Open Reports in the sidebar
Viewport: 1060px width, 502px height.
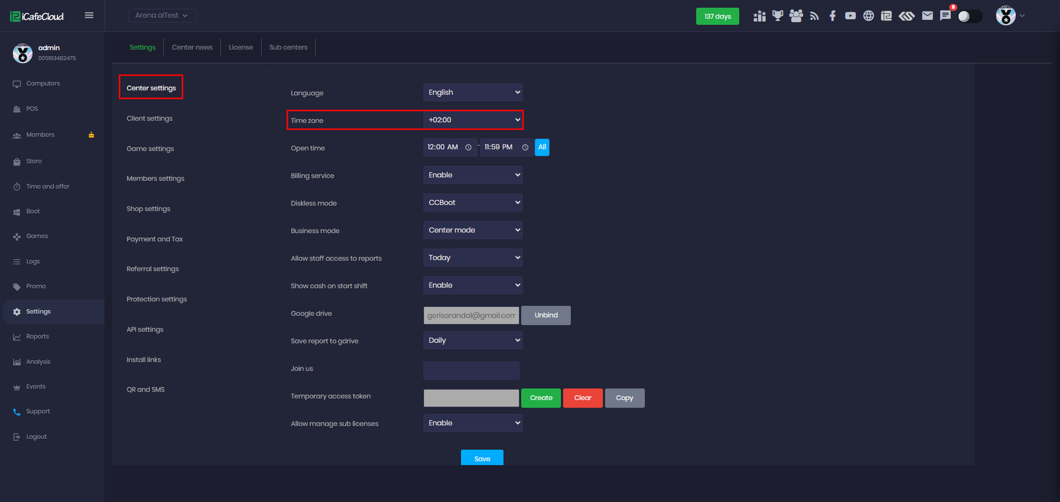point(38,337)
